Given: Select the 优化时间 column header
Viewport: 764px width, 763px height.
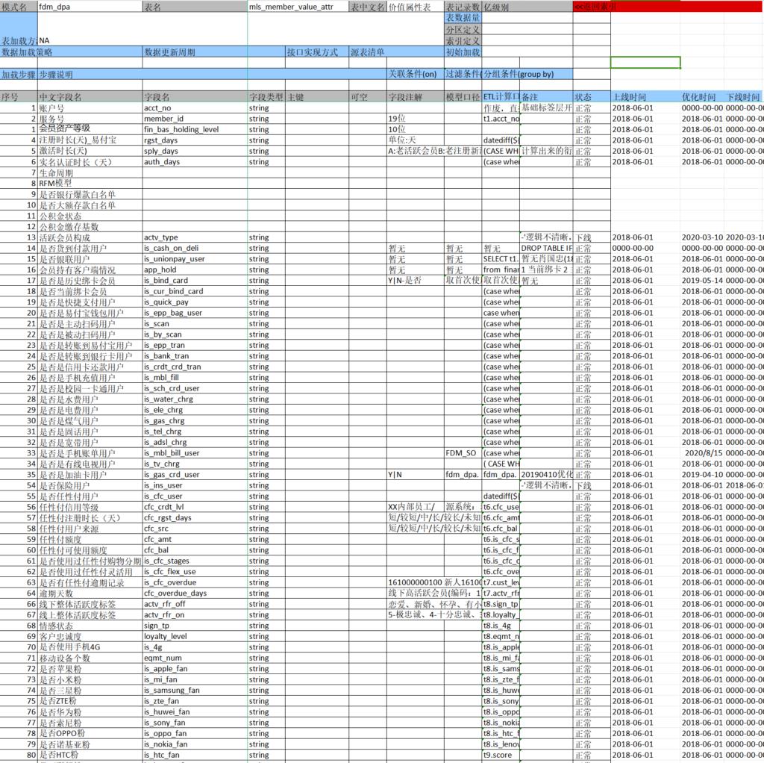Looking at the screenshot, I should coord(702,97).
